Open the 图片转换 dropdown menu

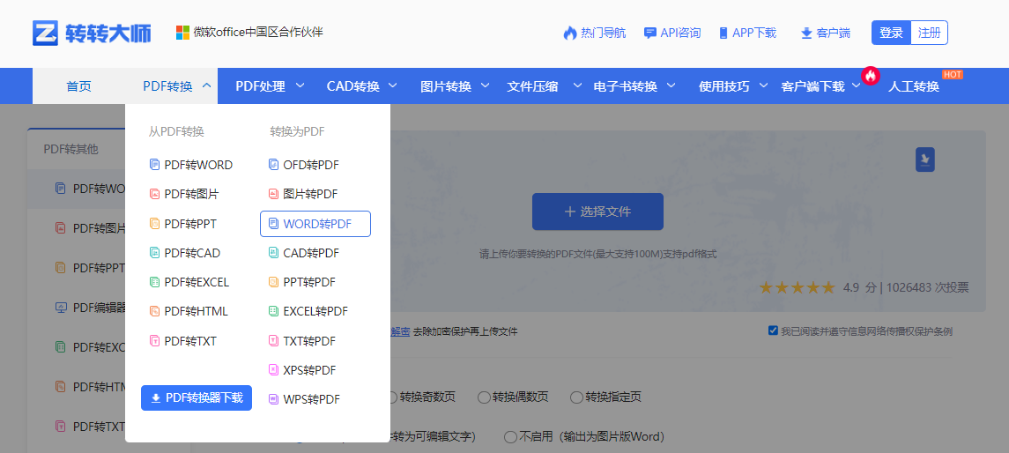pos(454,86)
